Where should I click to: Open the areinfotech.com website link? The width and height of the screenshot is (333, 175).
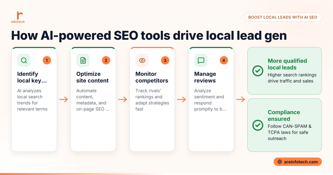pyautogui.click(x=298, y=162)
